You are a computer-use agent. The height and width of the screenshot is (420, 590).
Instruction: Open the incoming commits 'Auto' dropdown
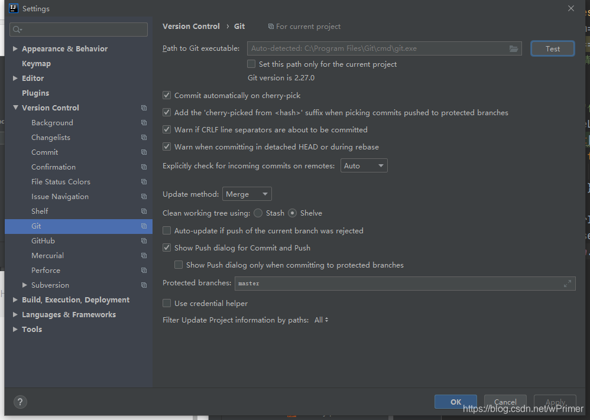coord(364,166)
